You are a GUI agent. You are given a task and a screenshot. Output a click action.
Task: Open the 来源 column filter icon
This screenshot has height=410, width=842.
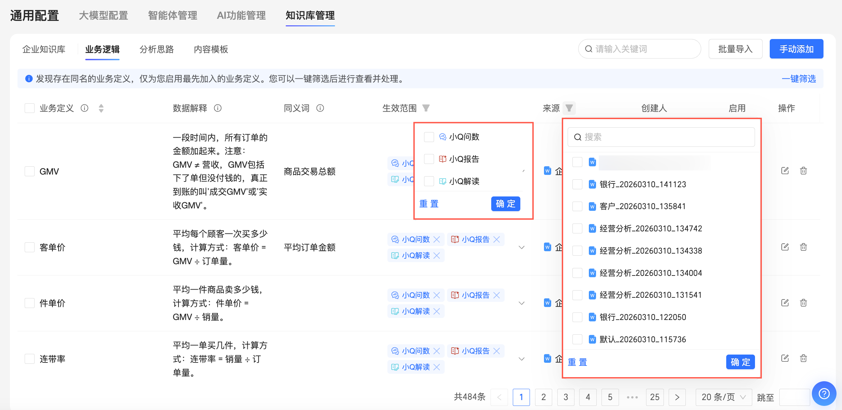point(569,108)
